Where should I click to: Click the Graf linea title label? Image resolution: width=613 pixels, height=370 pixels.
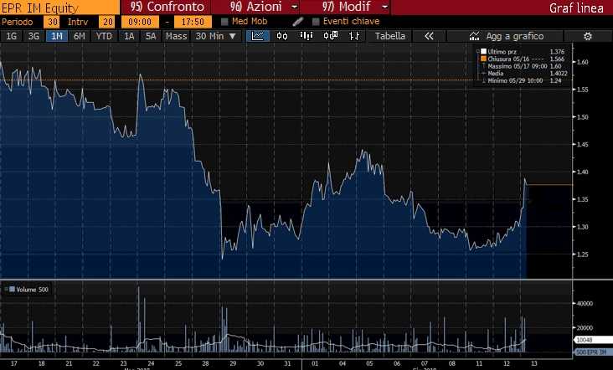576,8
